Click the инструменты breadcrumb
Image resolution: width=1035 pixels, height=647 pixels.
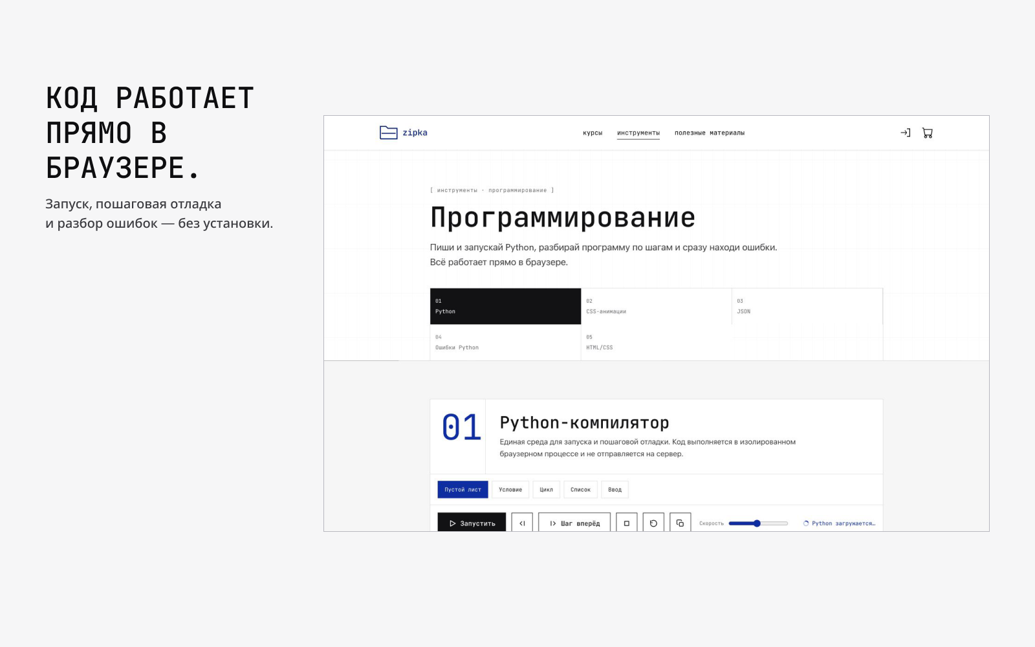coord(457,190)
